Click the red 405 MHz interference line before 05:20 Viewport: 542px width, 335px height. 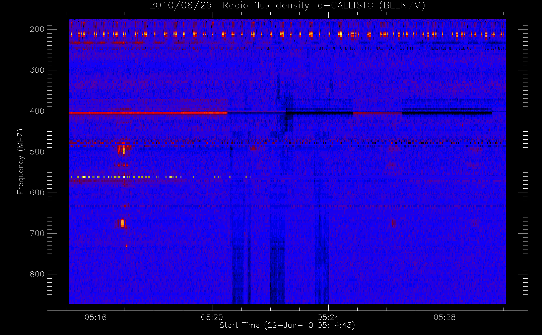148,113
